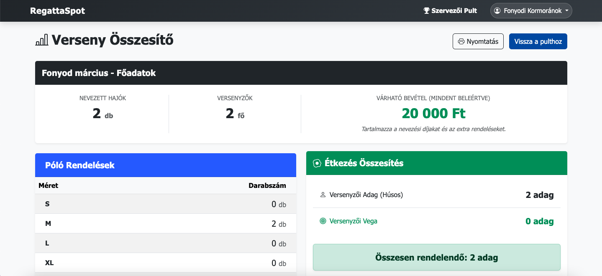Screen dimensions: 602x276
Task: Click the meal icon beside Étkezés Összesítés
Action: pos(317,163)
